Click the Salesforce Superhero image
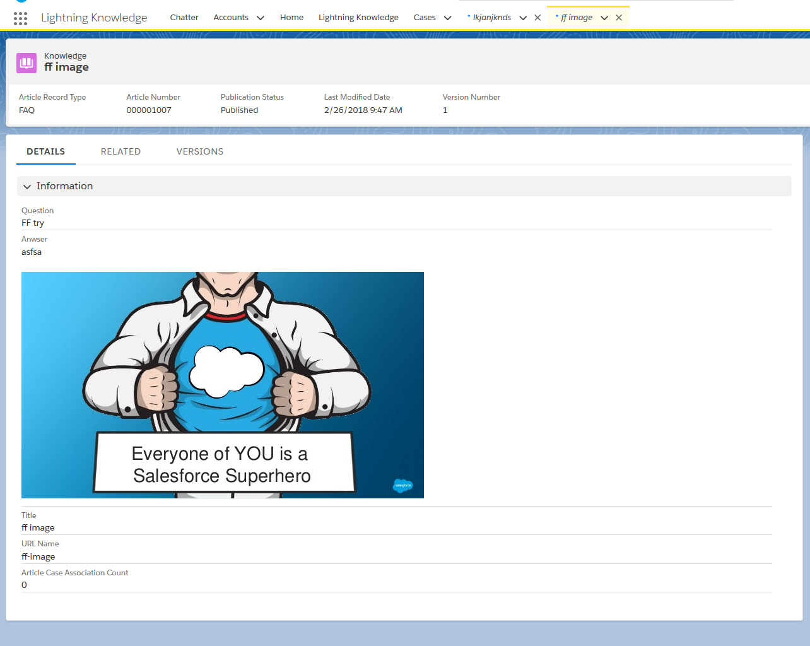This screenshot has width=810, height=646. (x=222, y=385)
